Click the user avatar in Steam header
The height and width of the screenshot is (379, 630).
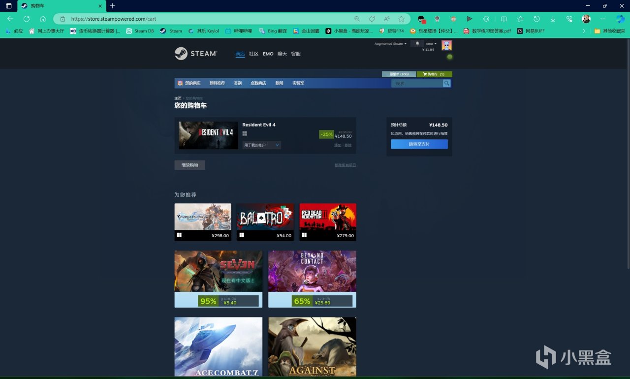pos(446,46)
